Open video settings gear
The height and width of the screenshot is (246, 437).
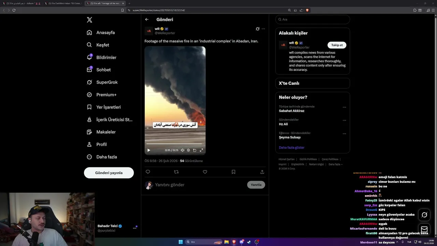pos(188,150)
